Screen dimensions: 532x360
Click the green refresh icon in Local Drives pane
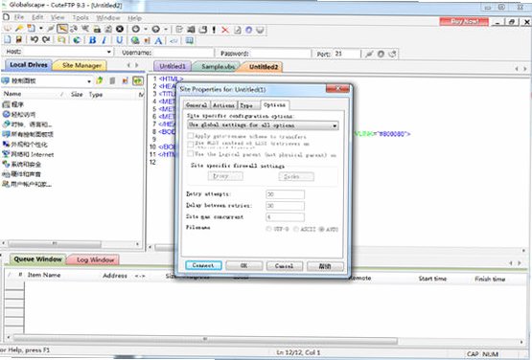coord(138,80)
